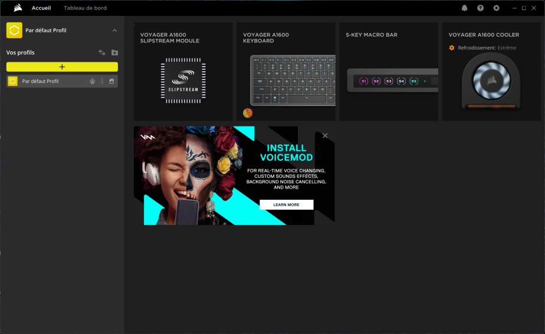Click the color swatch on keyboard card
This screenshot has width=545, height=334.
tap(248, 113)
